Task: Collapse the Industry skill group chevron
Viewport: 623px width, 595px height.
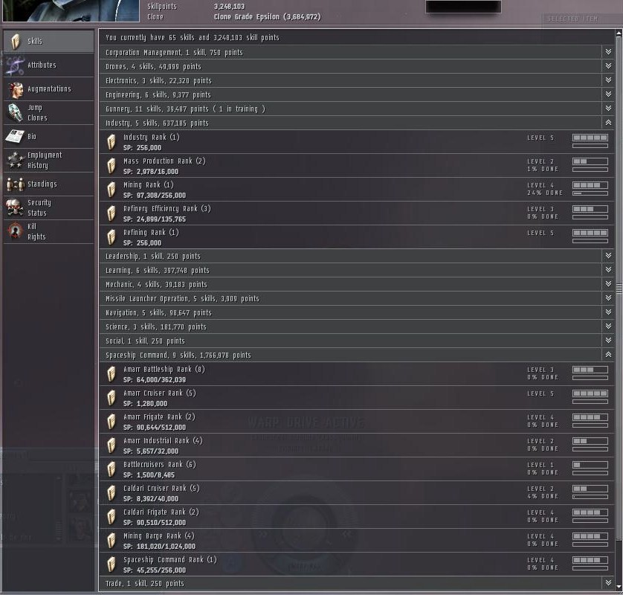Action: click(608, 123)
